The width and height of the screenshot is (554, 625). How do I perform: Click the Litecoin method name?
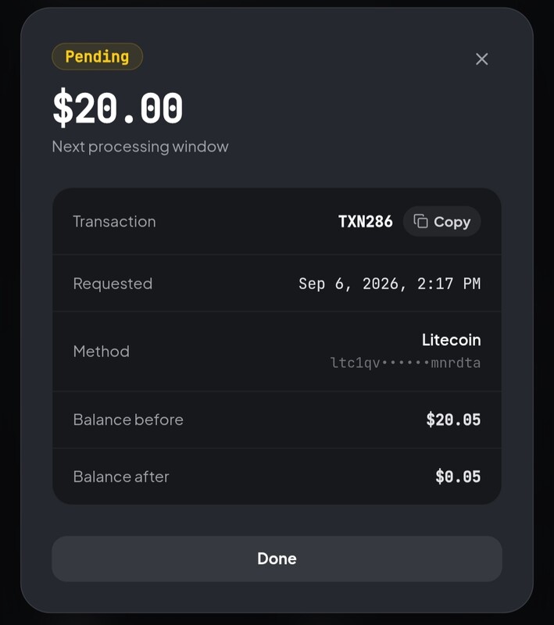click(x=451, y=340)
